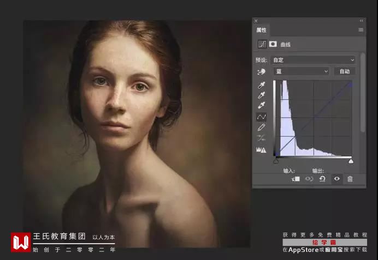Click the smooth curve values icon
Viewport: 378px width, 260px height.
point(262,138)
